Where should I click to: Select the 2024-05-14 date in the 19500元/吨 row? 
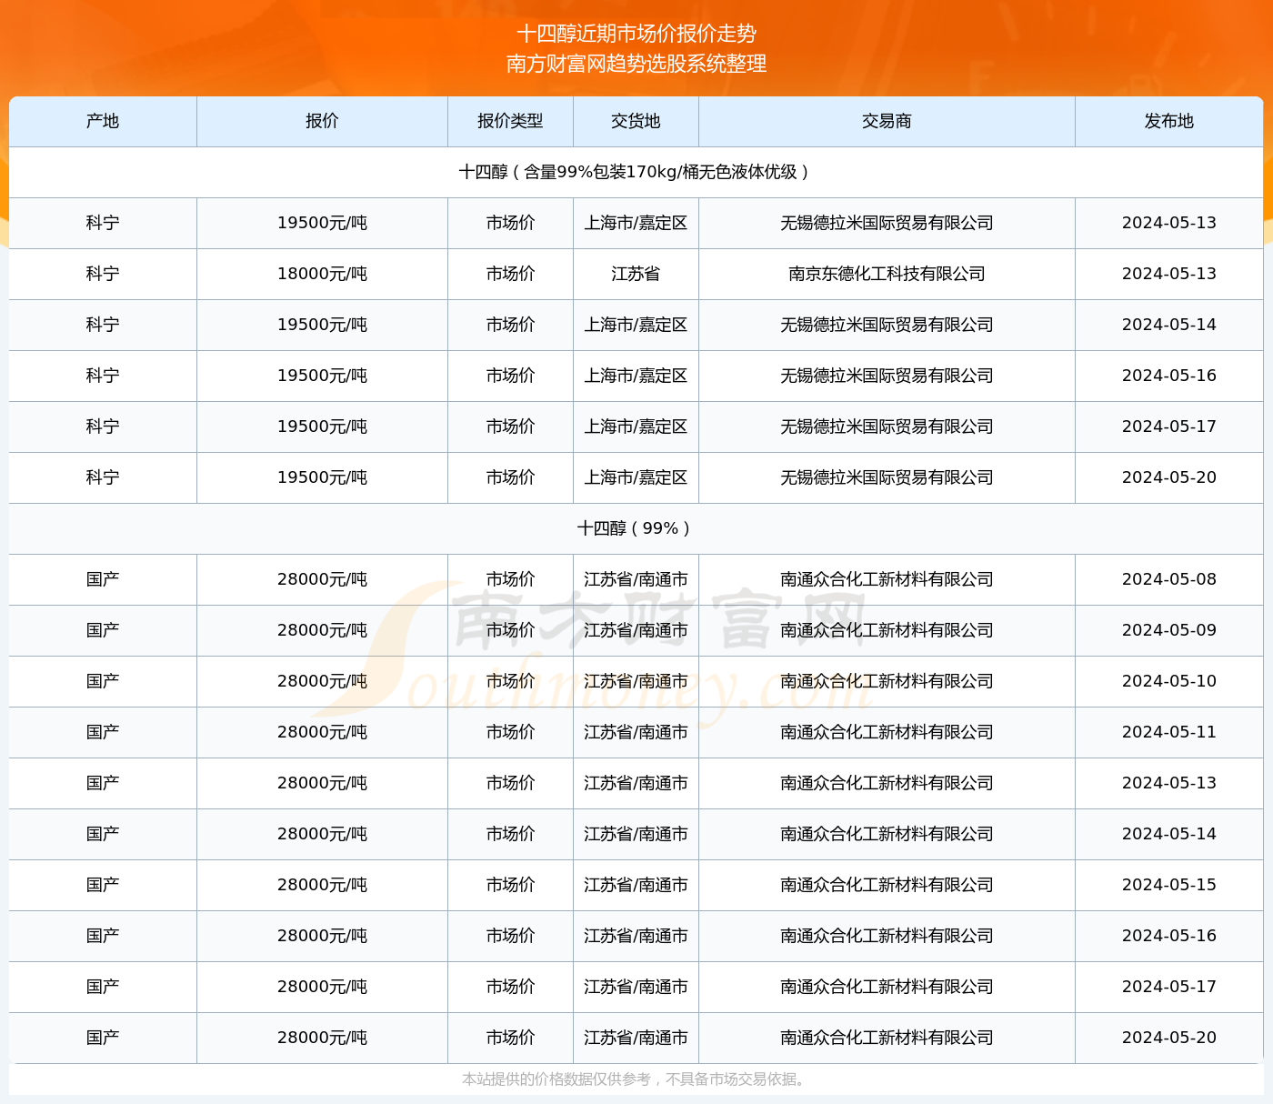tap(1169, 325)
